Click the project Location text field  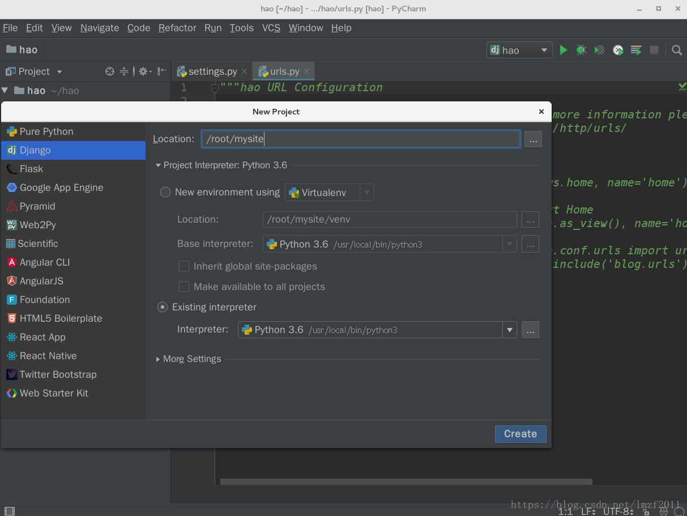click(361, 139)
